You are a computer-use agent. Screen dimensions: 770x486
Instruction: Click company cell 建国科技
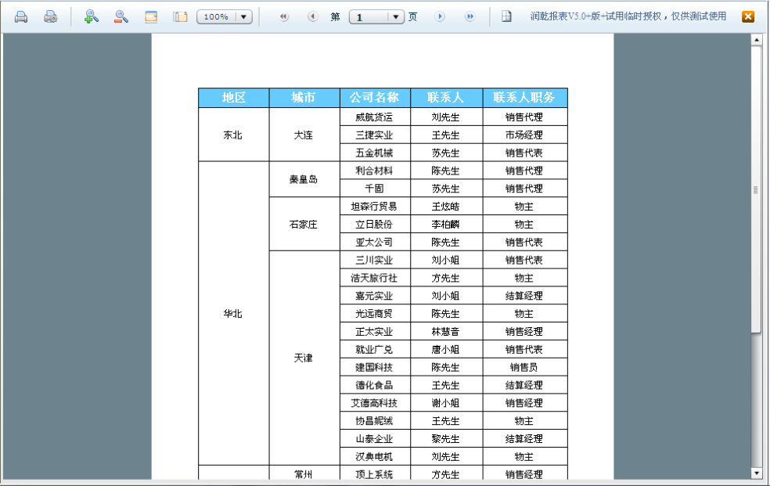[x=375, y=367]
